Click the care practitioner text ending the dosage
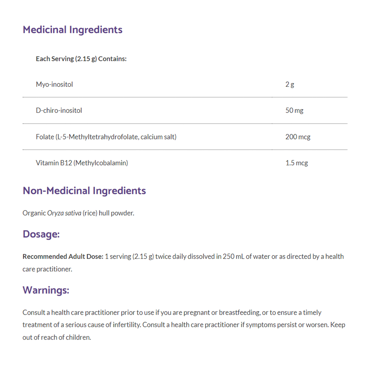367x367 pixels. 47,269
